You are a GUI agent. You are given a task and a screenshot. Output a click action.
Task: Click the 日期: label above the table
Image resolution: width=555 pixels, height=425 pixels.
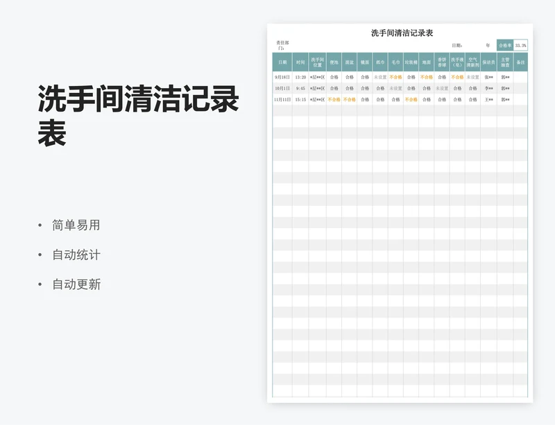coord(457,45)
